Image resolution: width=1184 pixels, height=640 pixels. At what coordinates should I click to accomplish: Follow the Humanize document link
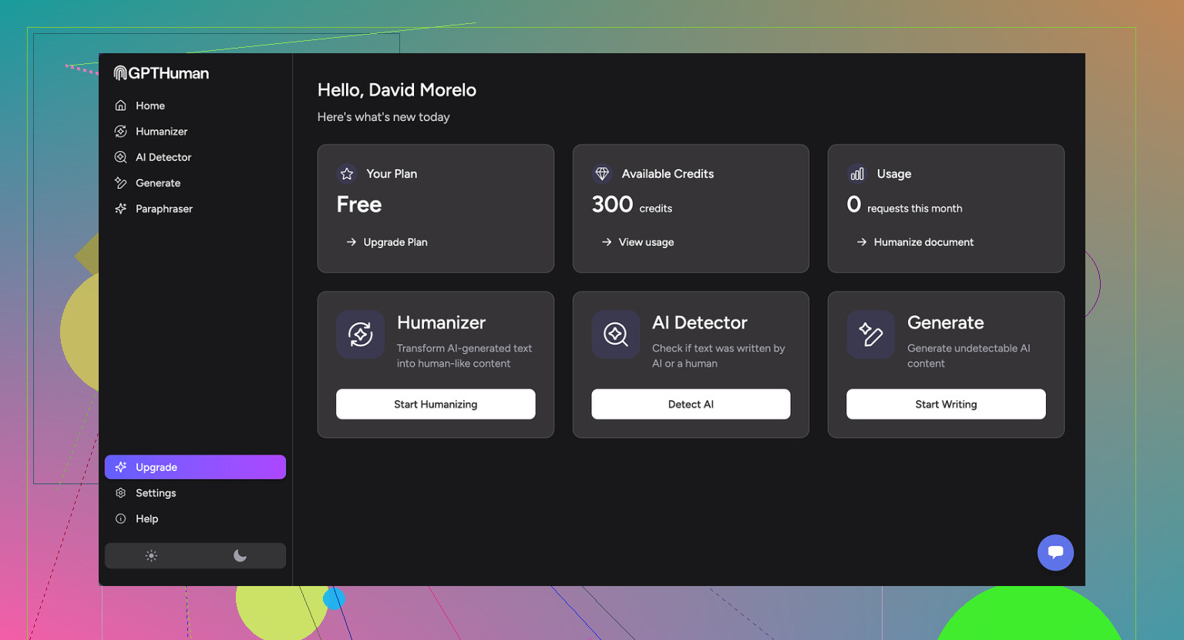pos(923,242)
